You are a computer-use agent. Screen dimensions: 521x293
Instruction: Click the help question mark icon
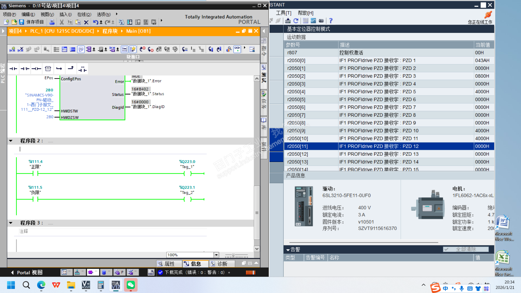point(331,21)
